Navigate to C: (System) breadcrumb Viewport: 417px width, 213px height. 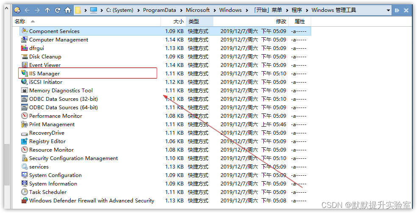pyautogui.click(x=120, y=10)
